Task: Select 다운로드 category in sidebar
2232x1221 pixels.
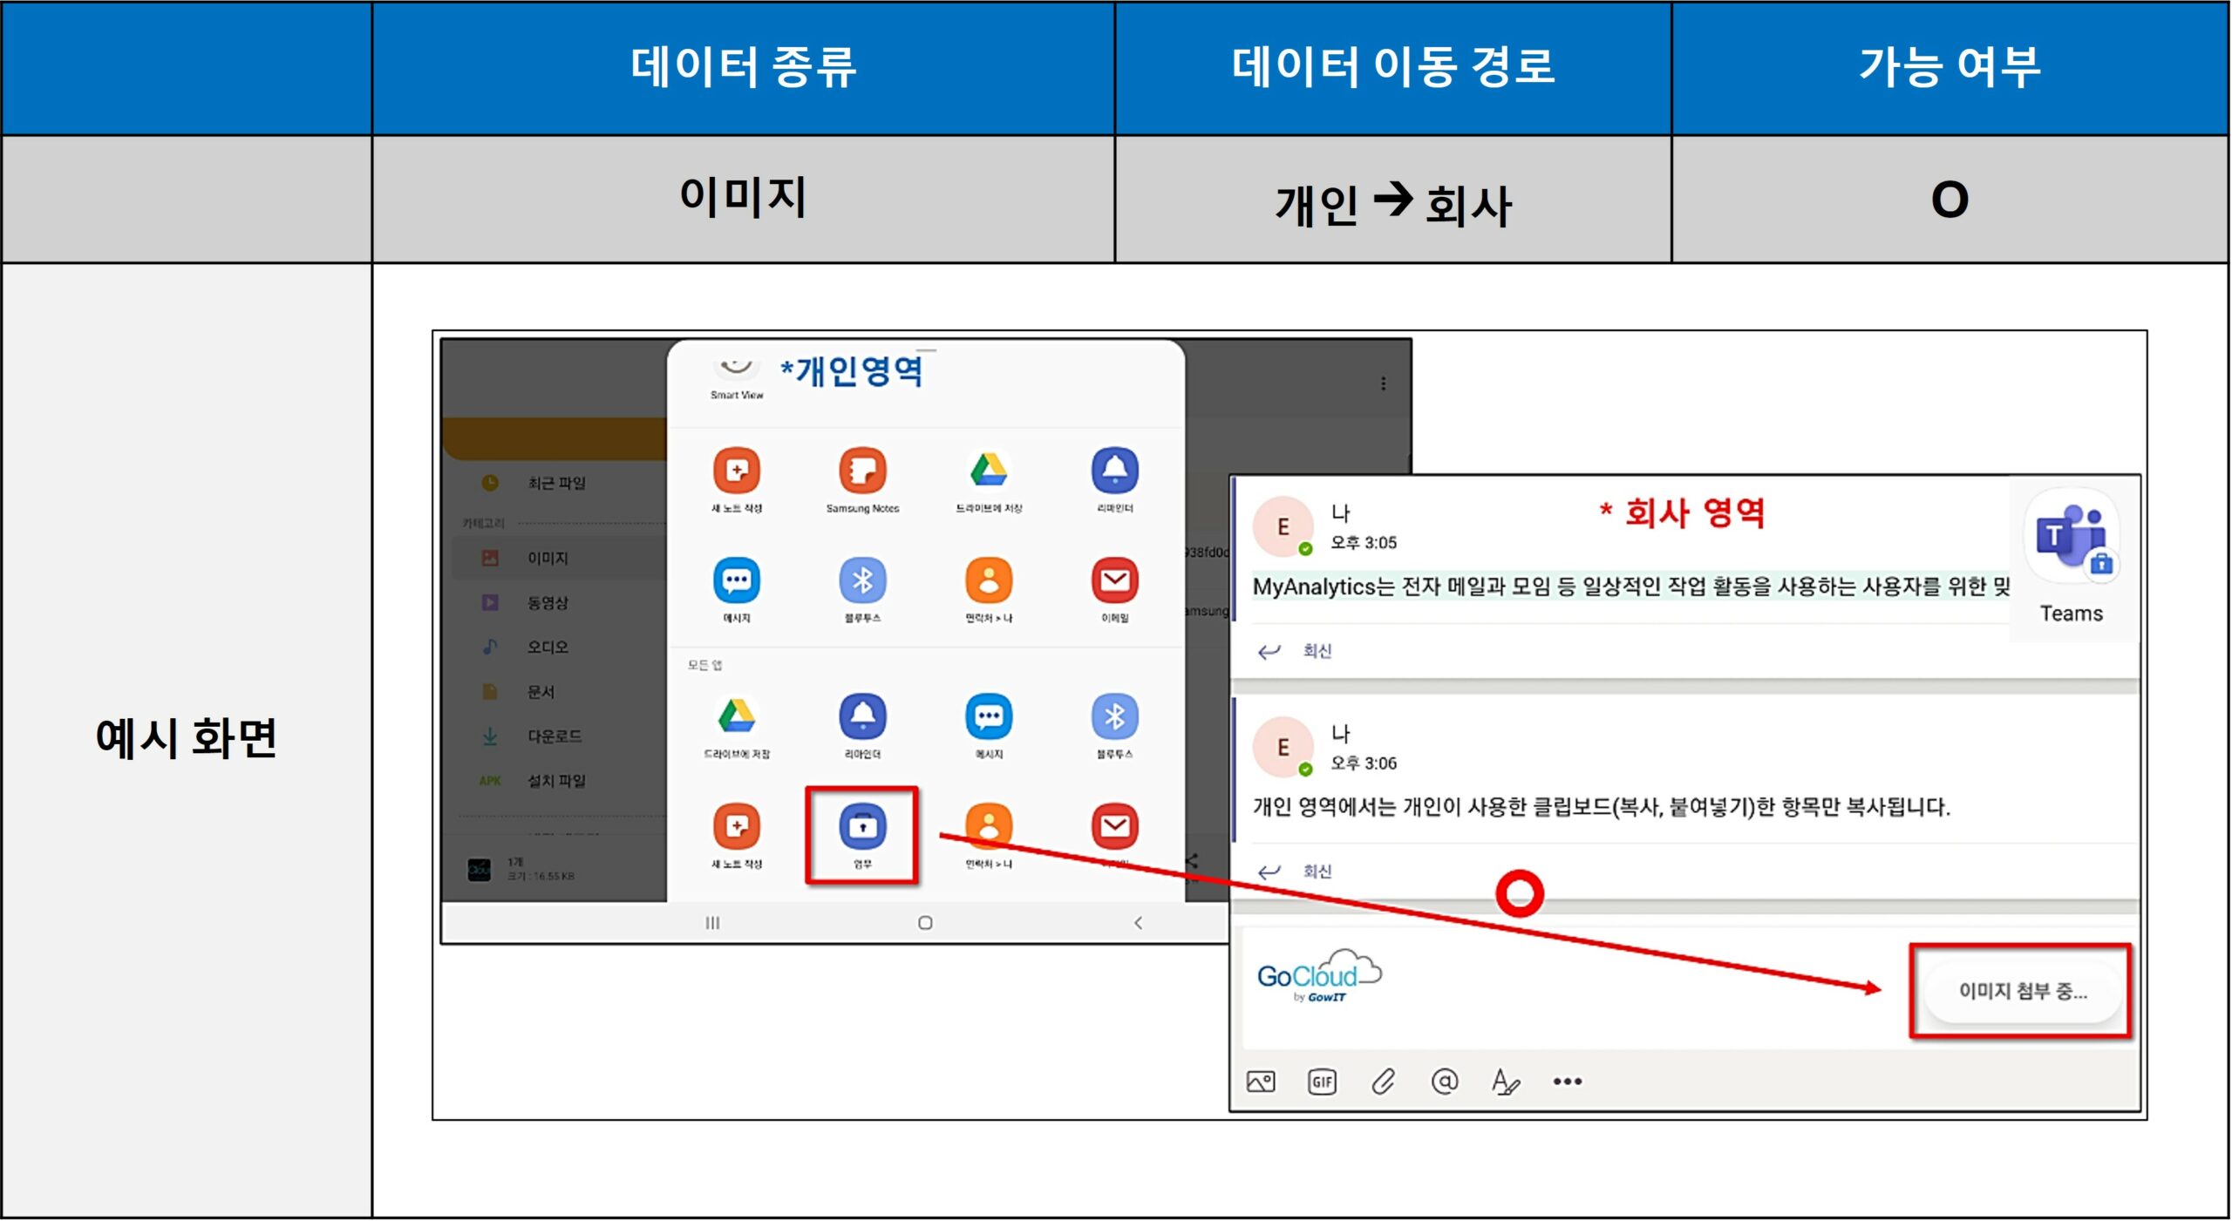Action: pos(554,736)
